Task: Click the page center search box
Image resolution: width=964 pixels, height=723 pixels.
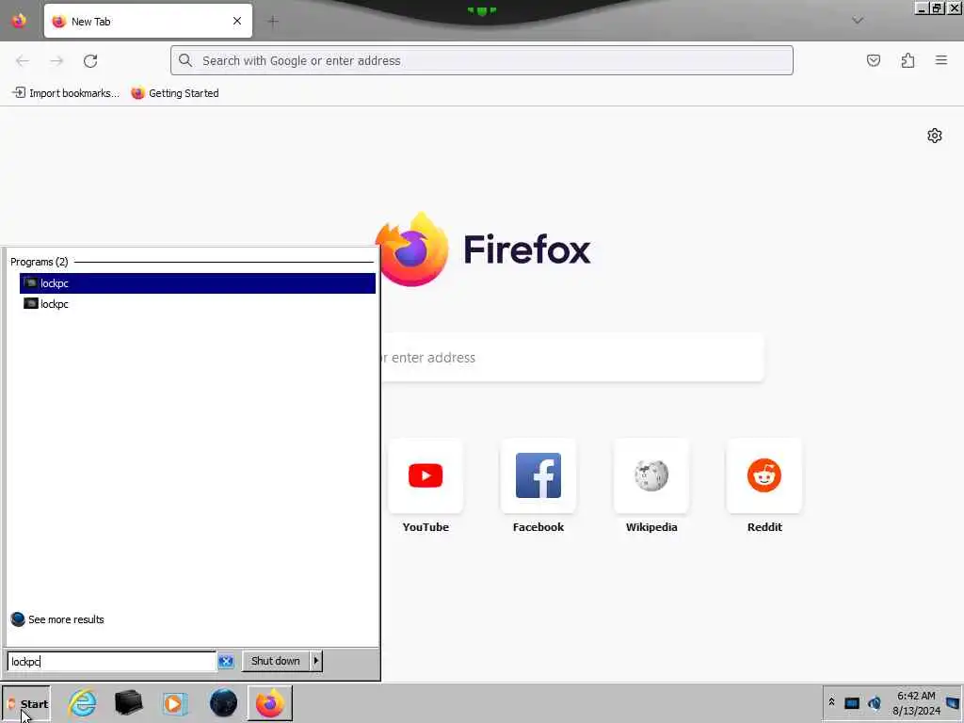Action: [x=572, y=357]
